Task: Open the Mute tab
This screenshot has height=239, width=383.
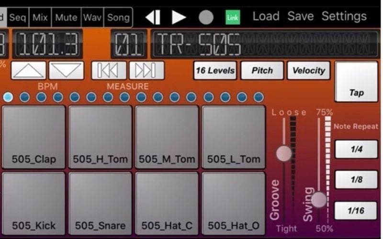Action: pyautogui.click(x=66, y=17)
